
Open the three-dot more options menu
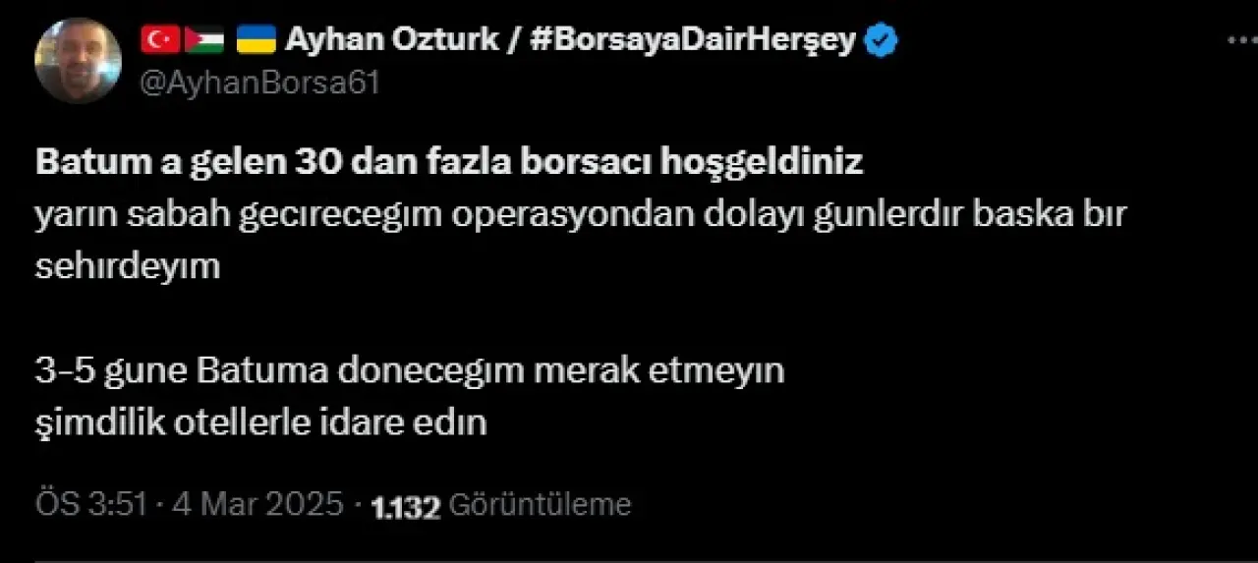click(1242, 41)
